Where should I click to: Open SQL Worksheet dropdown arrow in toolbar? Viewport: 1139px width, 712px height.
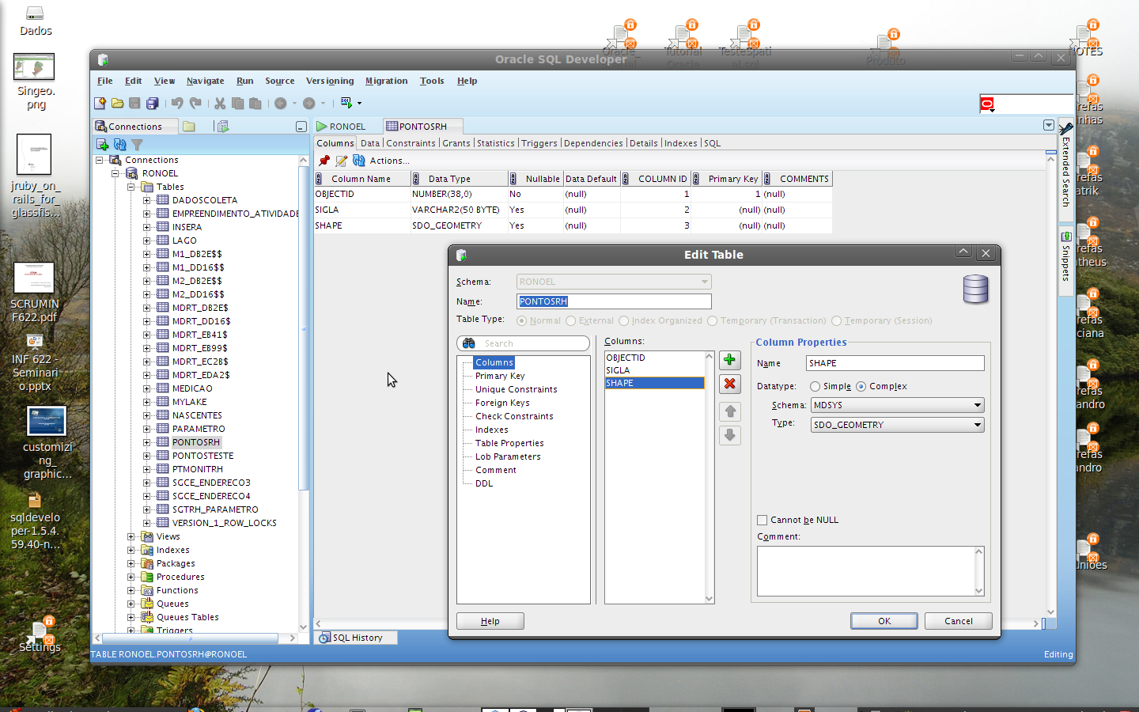click(x=359, y=104)
